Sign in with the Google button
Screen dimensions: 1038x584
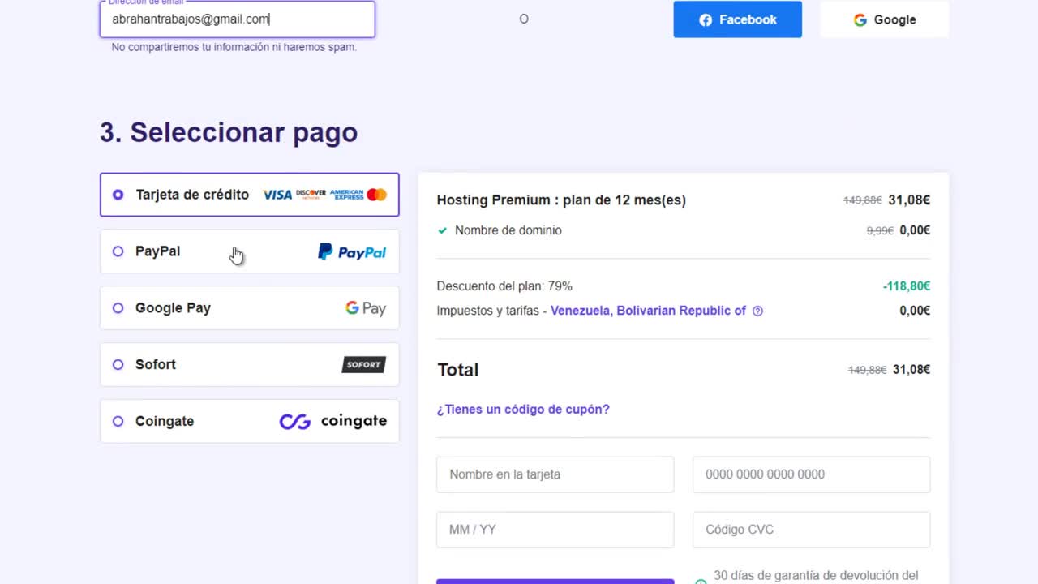[885, 19]
